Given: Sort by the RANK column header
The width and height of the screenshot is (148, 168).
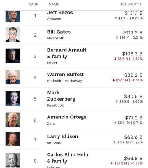Looking at the screenshot, I should (33, 4).
